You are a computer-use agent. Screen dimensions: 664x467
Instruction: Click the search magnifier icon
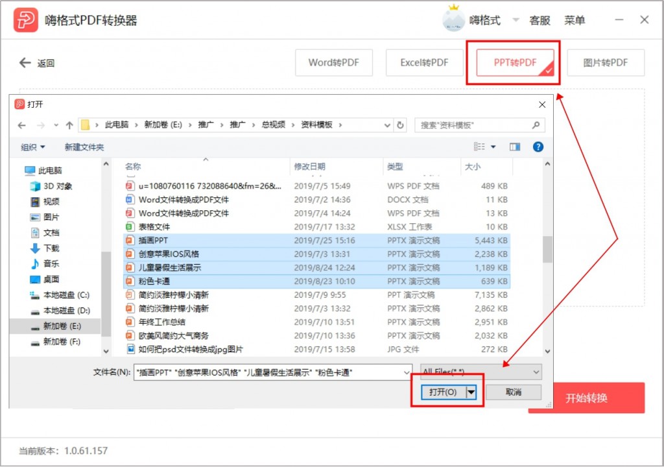[x=536, y=125]
